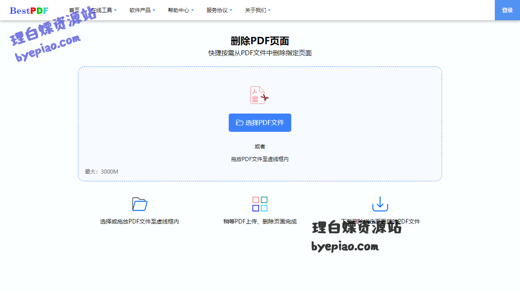
Task: Click the four-squares pages step icon
Action: [260, 204]
